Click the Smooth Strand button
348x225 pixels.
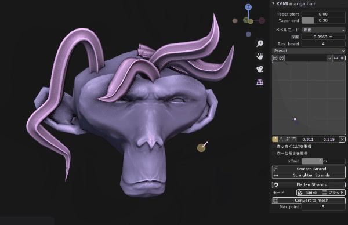(309, 169)
